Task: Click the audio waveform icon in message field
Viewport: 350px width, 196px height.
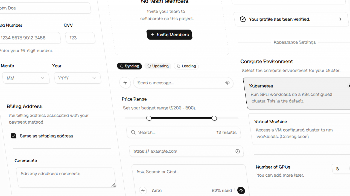Action: (x=227, y=83)
